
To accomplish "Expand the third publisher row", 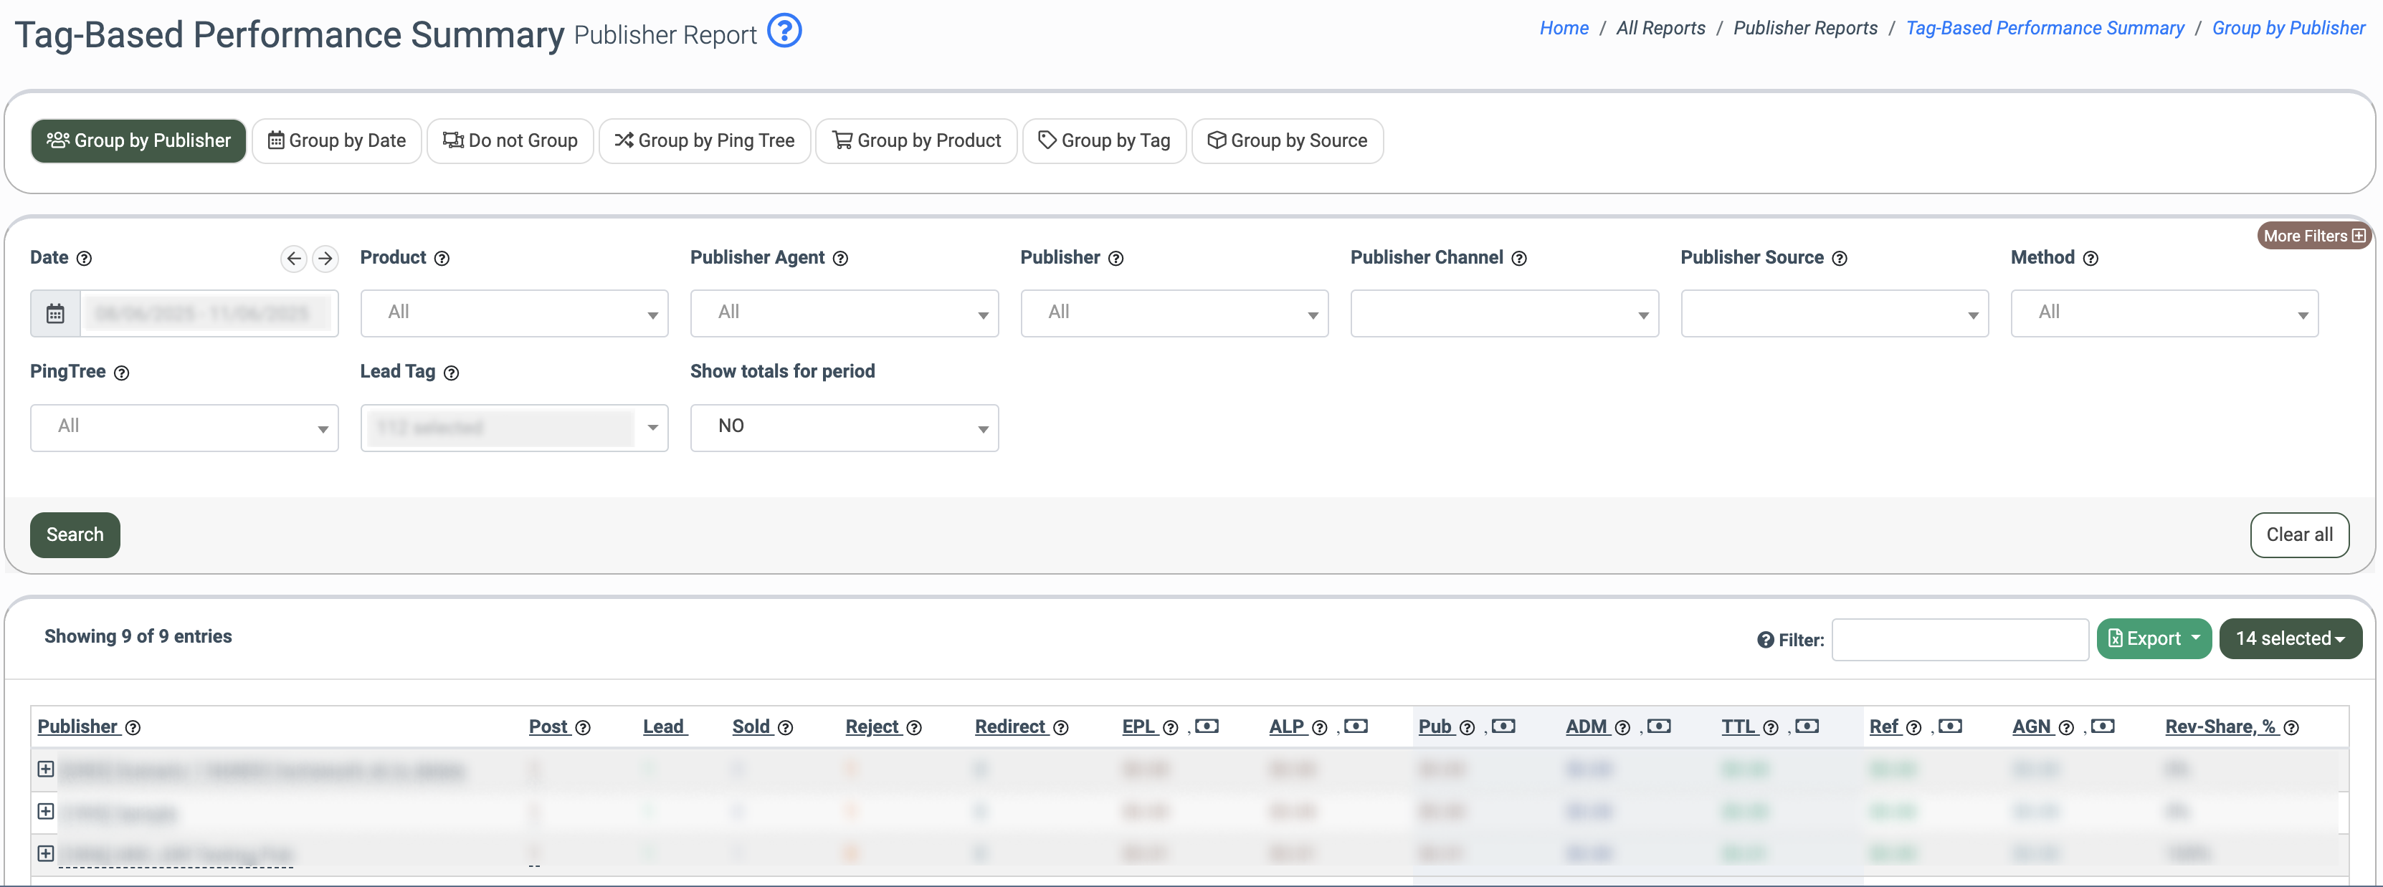I will (x=45, y=853).
